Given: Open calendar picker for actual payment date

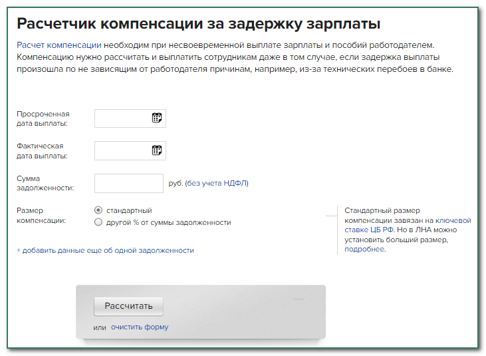Looking at the screenshot, I should coord(157,150).
